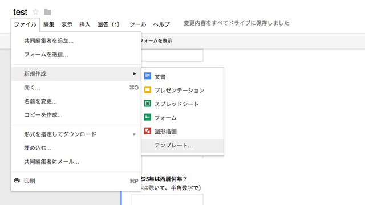Expand 形式を指定してダウンロード submenu arrow
Image resolution: width=365 pixels, height=205 pixels.
pyautogui.click(x=135, y=134)
